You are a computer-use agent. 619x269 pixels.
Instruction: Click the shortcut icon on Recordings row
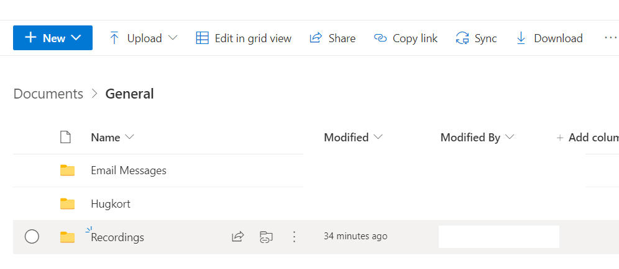point(266,236)
